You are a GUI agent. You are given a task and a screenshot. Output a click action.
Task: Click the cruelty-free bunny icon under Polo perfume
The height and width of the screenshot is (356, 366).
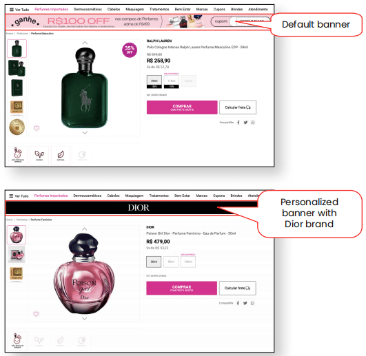click(18, 155)
